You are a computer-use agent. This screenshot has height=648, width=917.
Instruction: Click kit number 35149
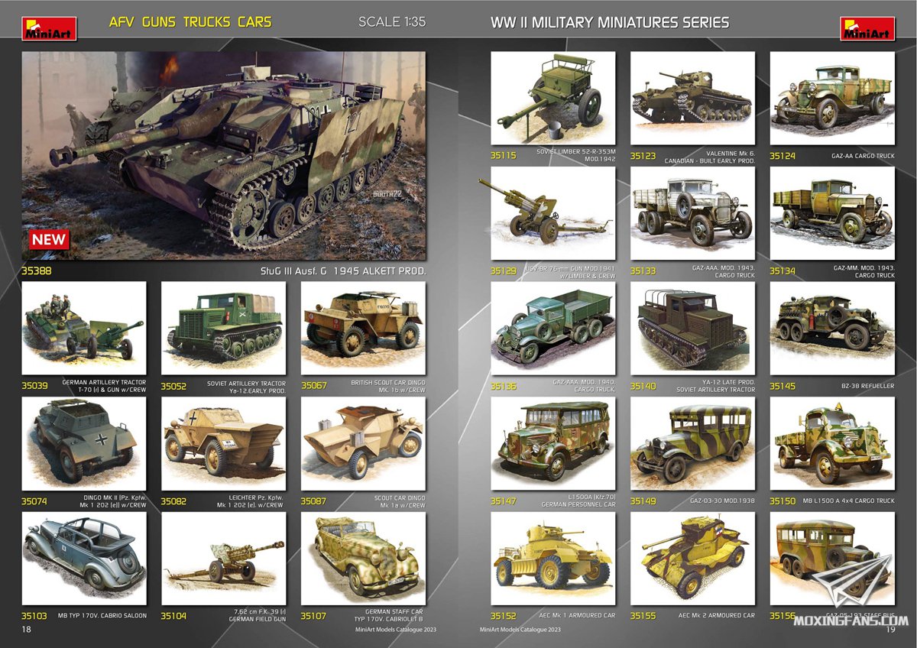(x=643, y=501)
